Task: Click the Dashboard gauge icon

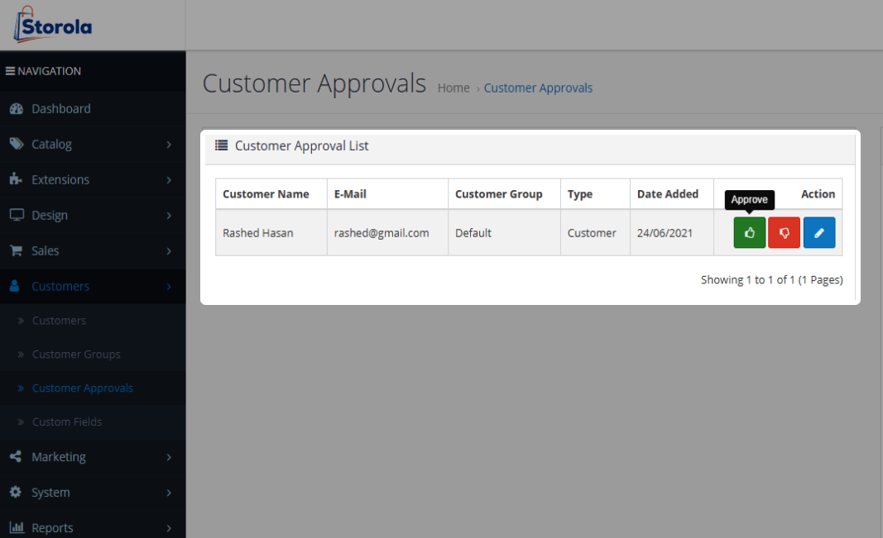Action: pos(16,109)
